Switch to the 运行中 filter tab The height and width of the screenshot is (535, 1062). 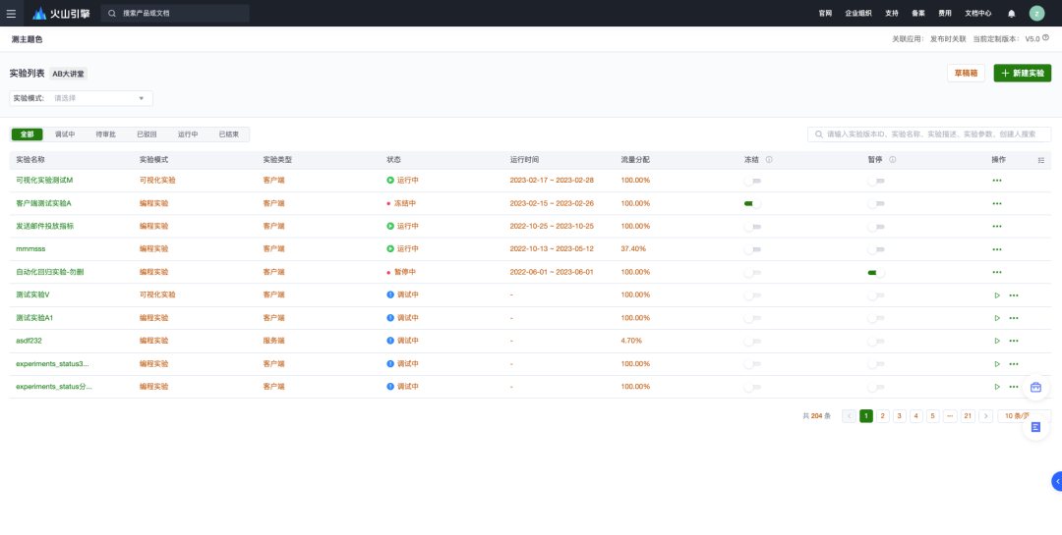click(188, 134)
